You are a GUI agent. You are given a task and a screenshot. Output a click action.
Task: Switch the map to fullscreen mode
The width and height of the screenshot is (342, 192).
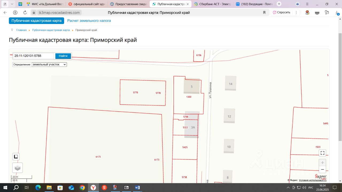click(x=322, y=153)
